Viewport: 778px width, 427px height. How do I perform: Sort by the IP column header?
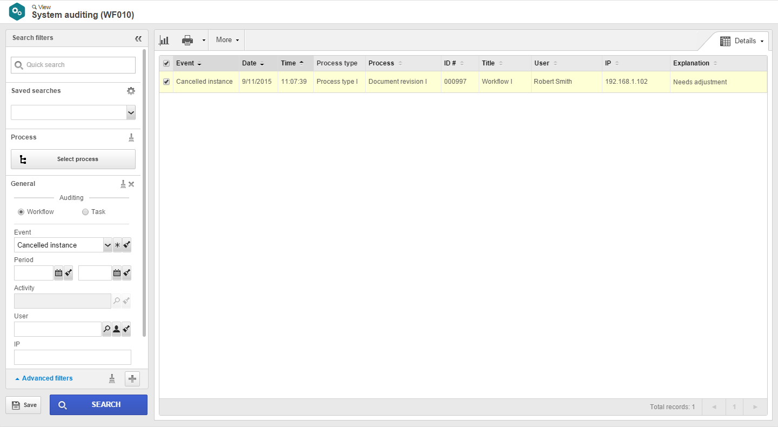click(x=636, y=63)
